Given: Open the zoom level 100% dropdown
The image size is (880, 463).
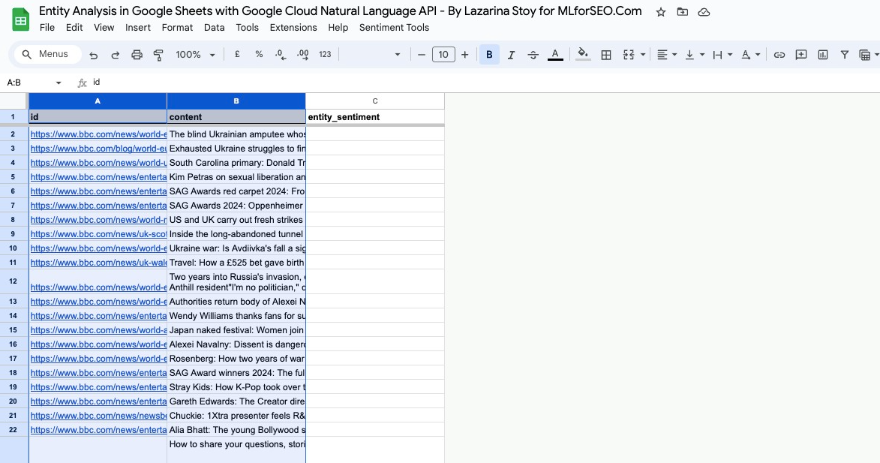Looking at the screenshot, I should pyautogui.click(x=195, y=55).
